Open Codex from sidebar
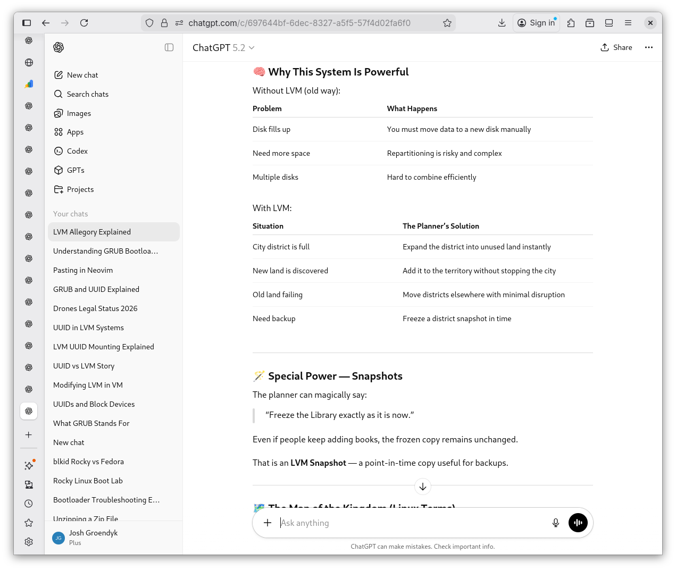Image resolution: width=676 pixels, height=570 pixels. click(x=77, y=151)
